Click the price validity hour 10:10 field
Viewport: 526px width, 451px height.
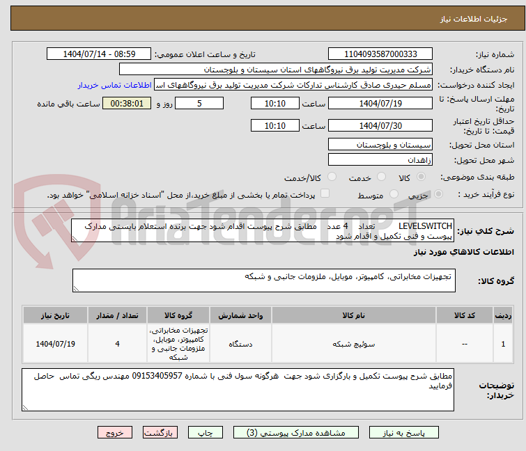click(274, 126)
